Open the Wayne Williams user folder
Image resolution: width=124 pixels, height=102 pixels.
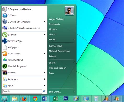tap(57, 19)
